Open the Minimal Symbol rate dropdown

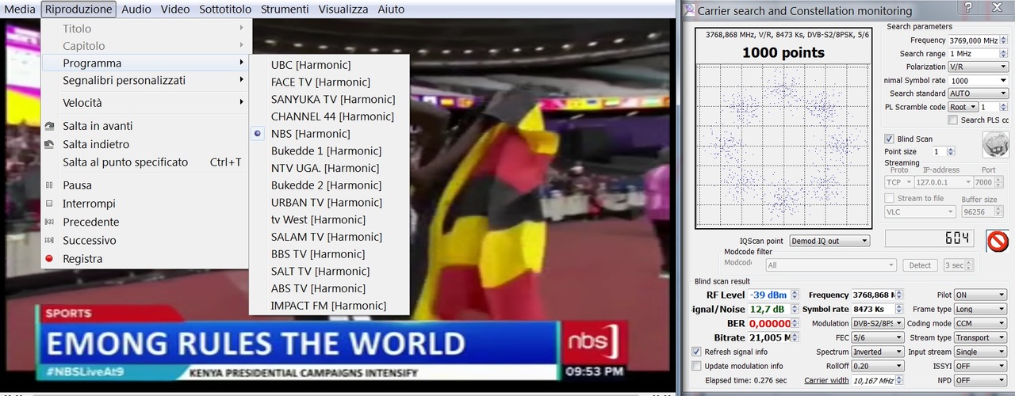pyautogui.click(x=978, y=81)
